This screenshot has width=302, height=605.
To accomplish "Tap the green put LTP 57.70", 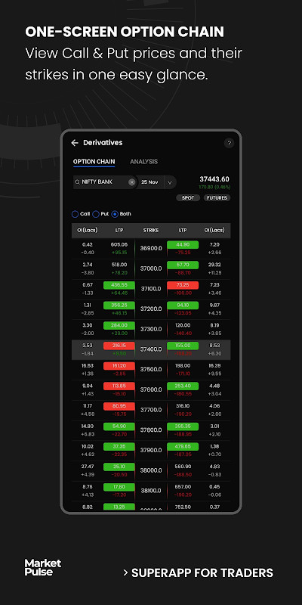I will coord(183,265).
